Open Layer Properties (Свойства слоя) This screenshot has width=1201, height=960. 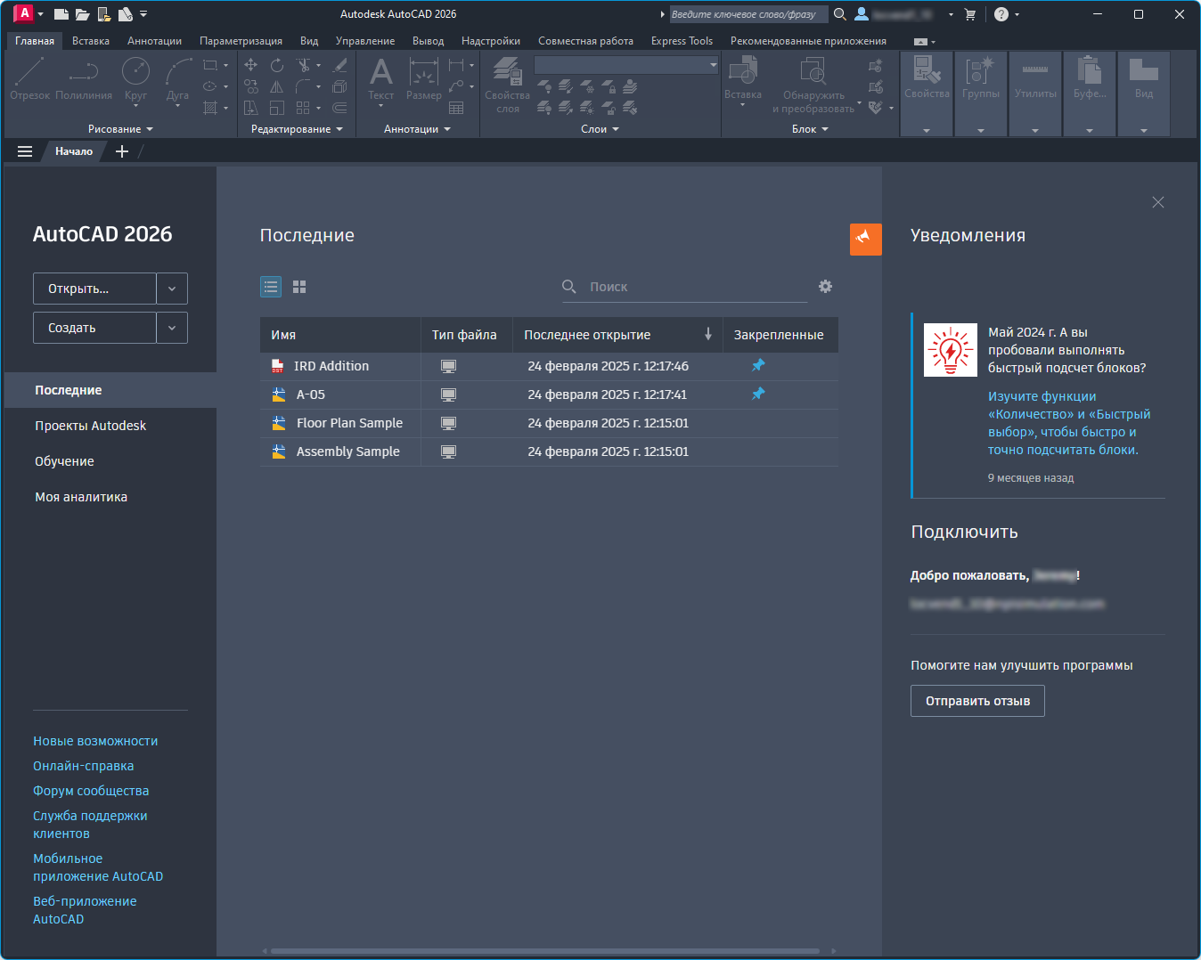(x=508, y=85)
